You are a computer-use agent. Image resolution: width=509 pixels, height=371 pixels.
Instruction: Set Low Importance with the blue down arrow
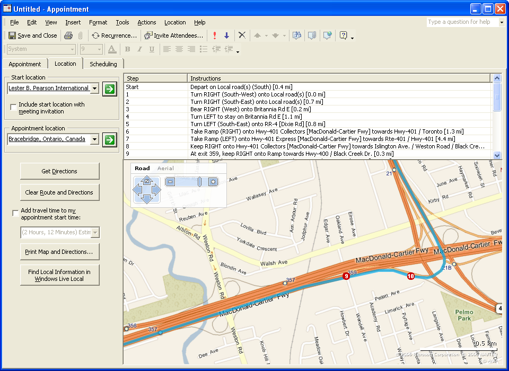pos(226,36)
